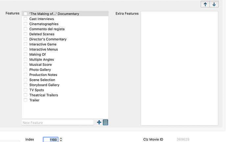This screenshot has width=227, height=142.
Task: Enable the Trailer checkbox
Action: click(x=26, y=100)
